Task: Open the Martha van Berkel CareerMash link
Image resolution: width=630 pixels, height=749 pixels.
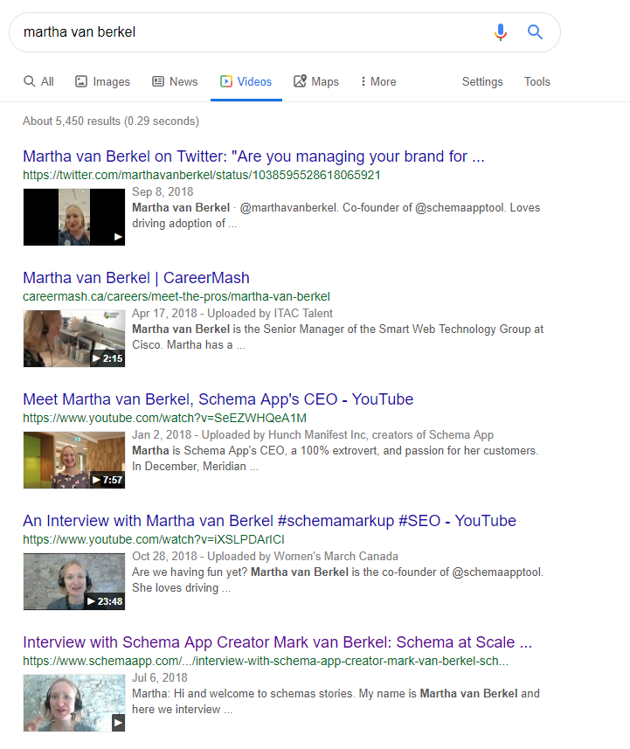Action: click(136, 278)
